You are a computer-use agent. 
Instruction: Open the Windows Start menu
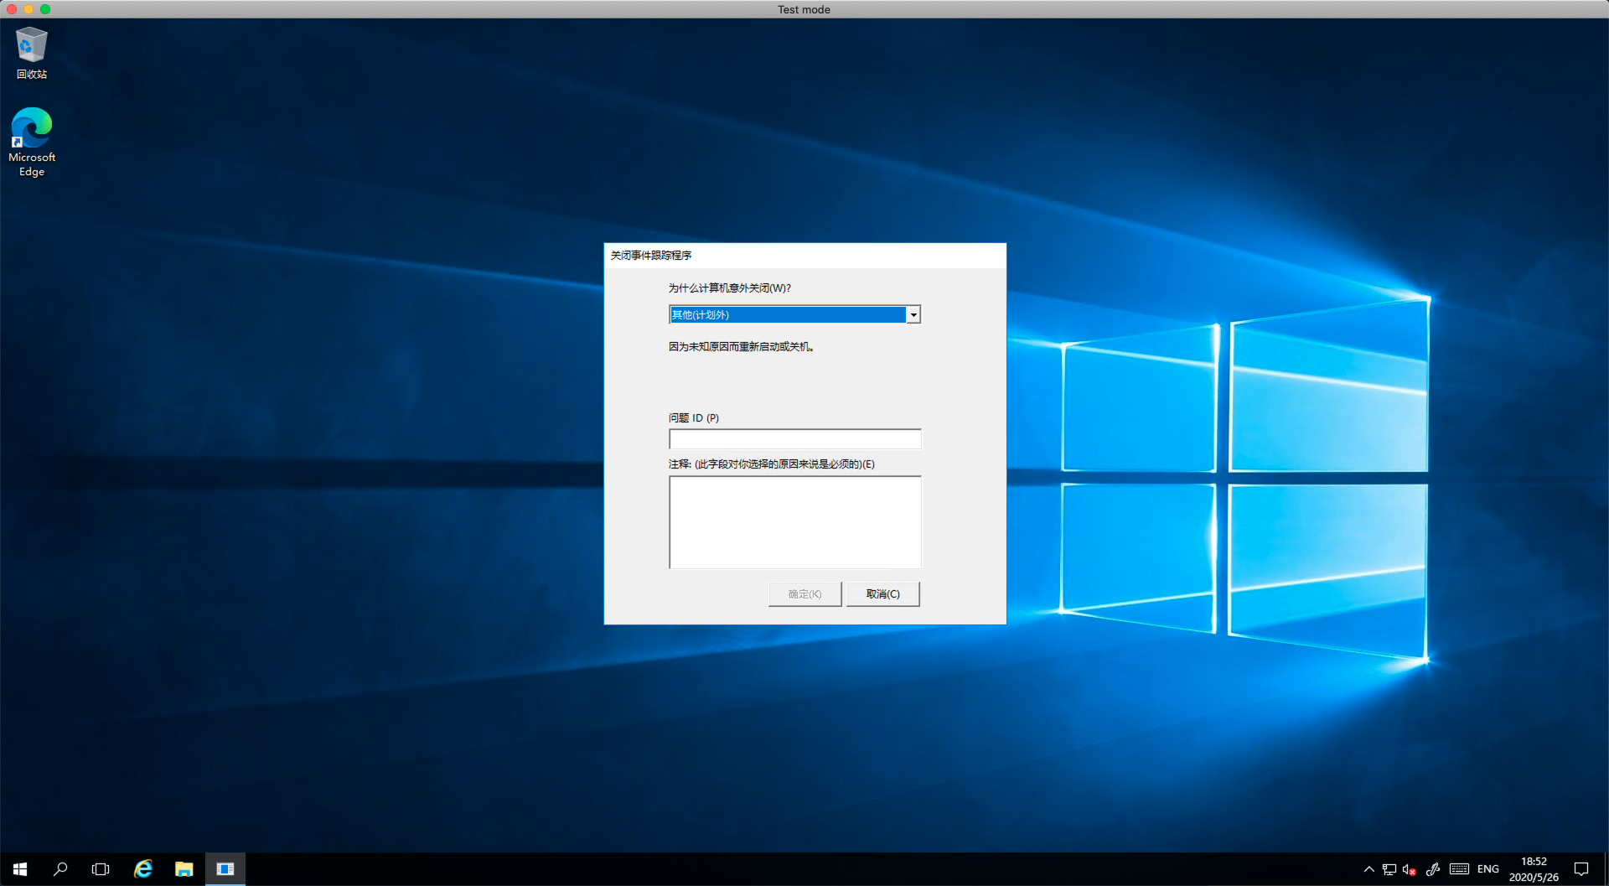pos(20,869)
